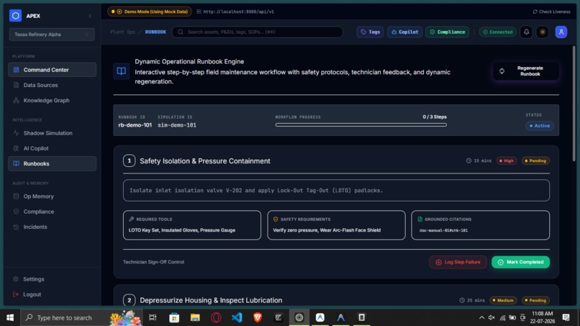Click the Isolate inlet isolation valve V-202 instruction

(x=336, y=190)
